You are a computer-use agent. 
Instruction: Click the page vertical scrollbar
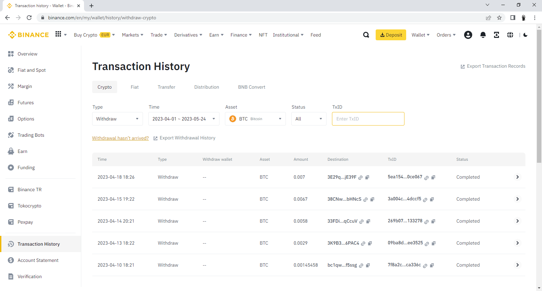[539, 96]
